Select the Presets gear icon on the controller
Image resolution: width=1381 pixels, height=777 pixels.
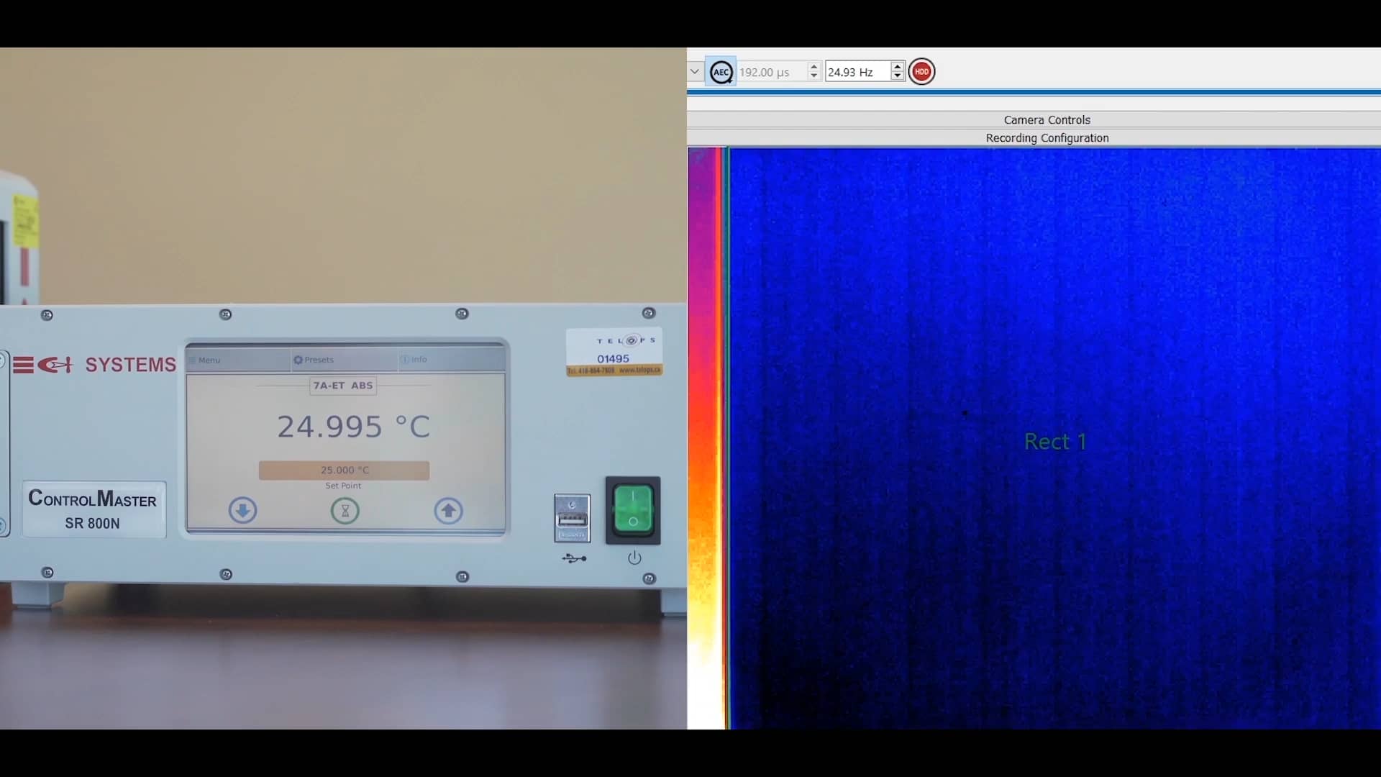298,360
